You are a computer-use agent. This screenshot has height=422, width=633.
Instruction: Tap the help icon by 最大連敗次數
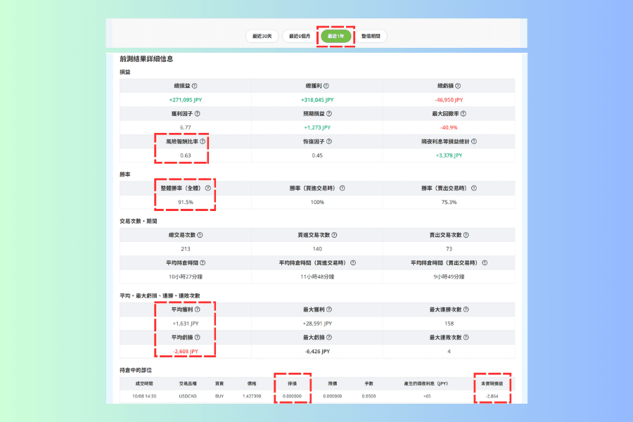click(x=466, y=338)
